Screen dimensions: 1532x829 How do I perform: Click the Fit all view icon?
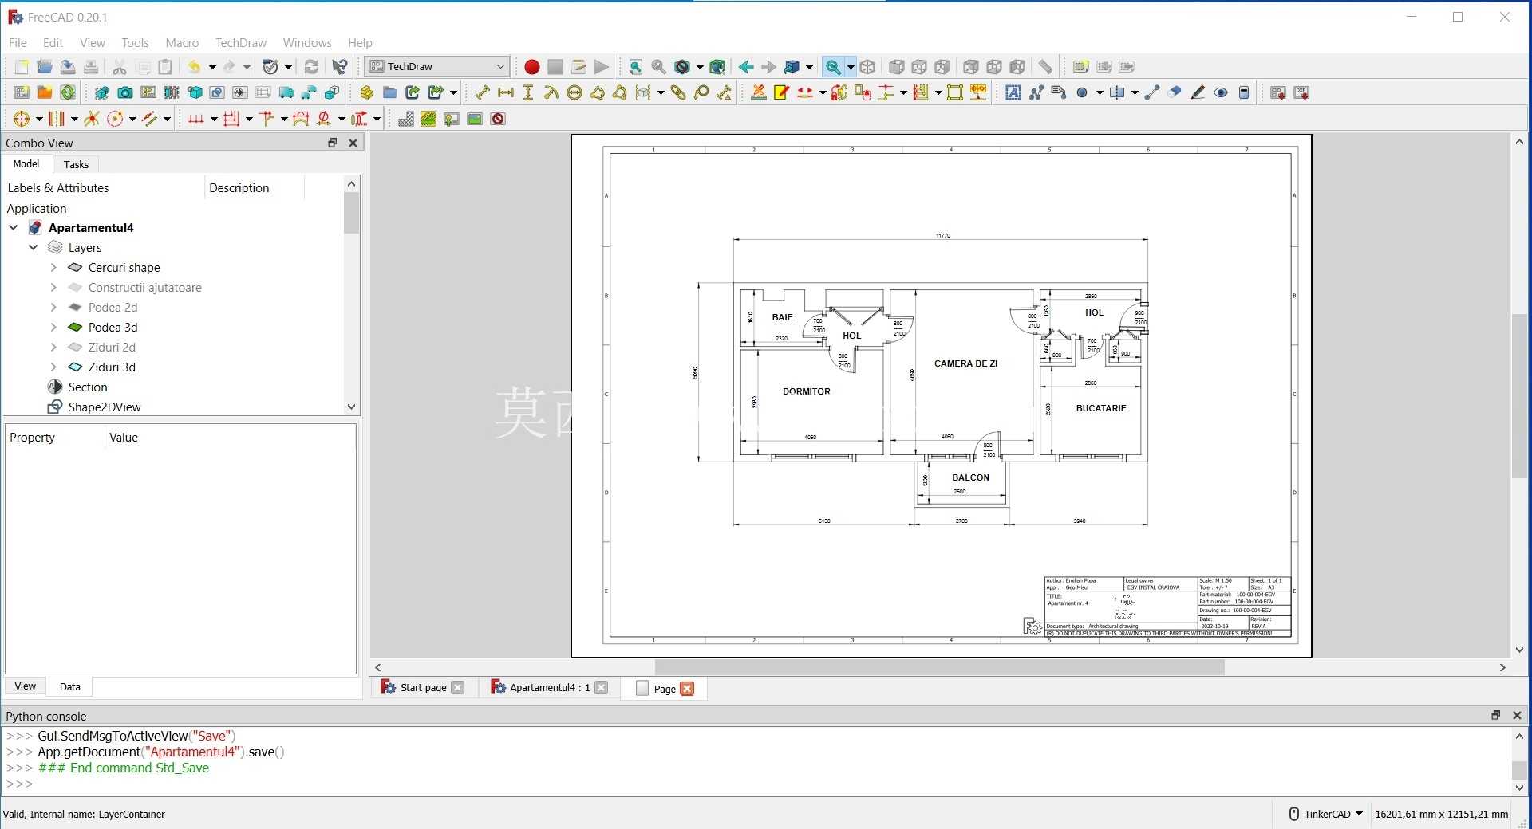(635, 67)
